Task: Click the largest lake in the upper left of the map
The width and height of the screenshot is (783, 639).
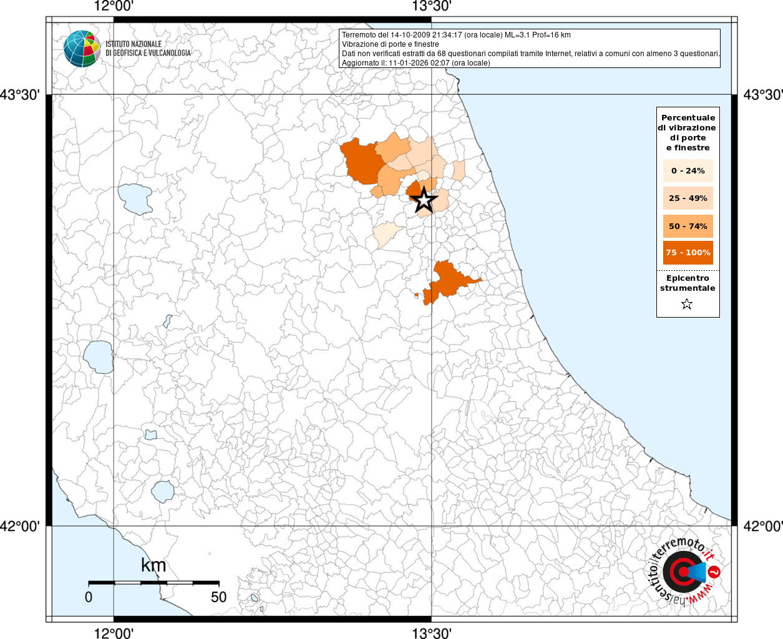Action: [x=135, y=199]
